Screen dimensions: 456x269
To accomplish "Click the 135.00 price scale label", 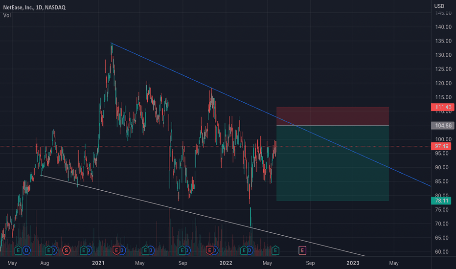I will coord(443,41).
